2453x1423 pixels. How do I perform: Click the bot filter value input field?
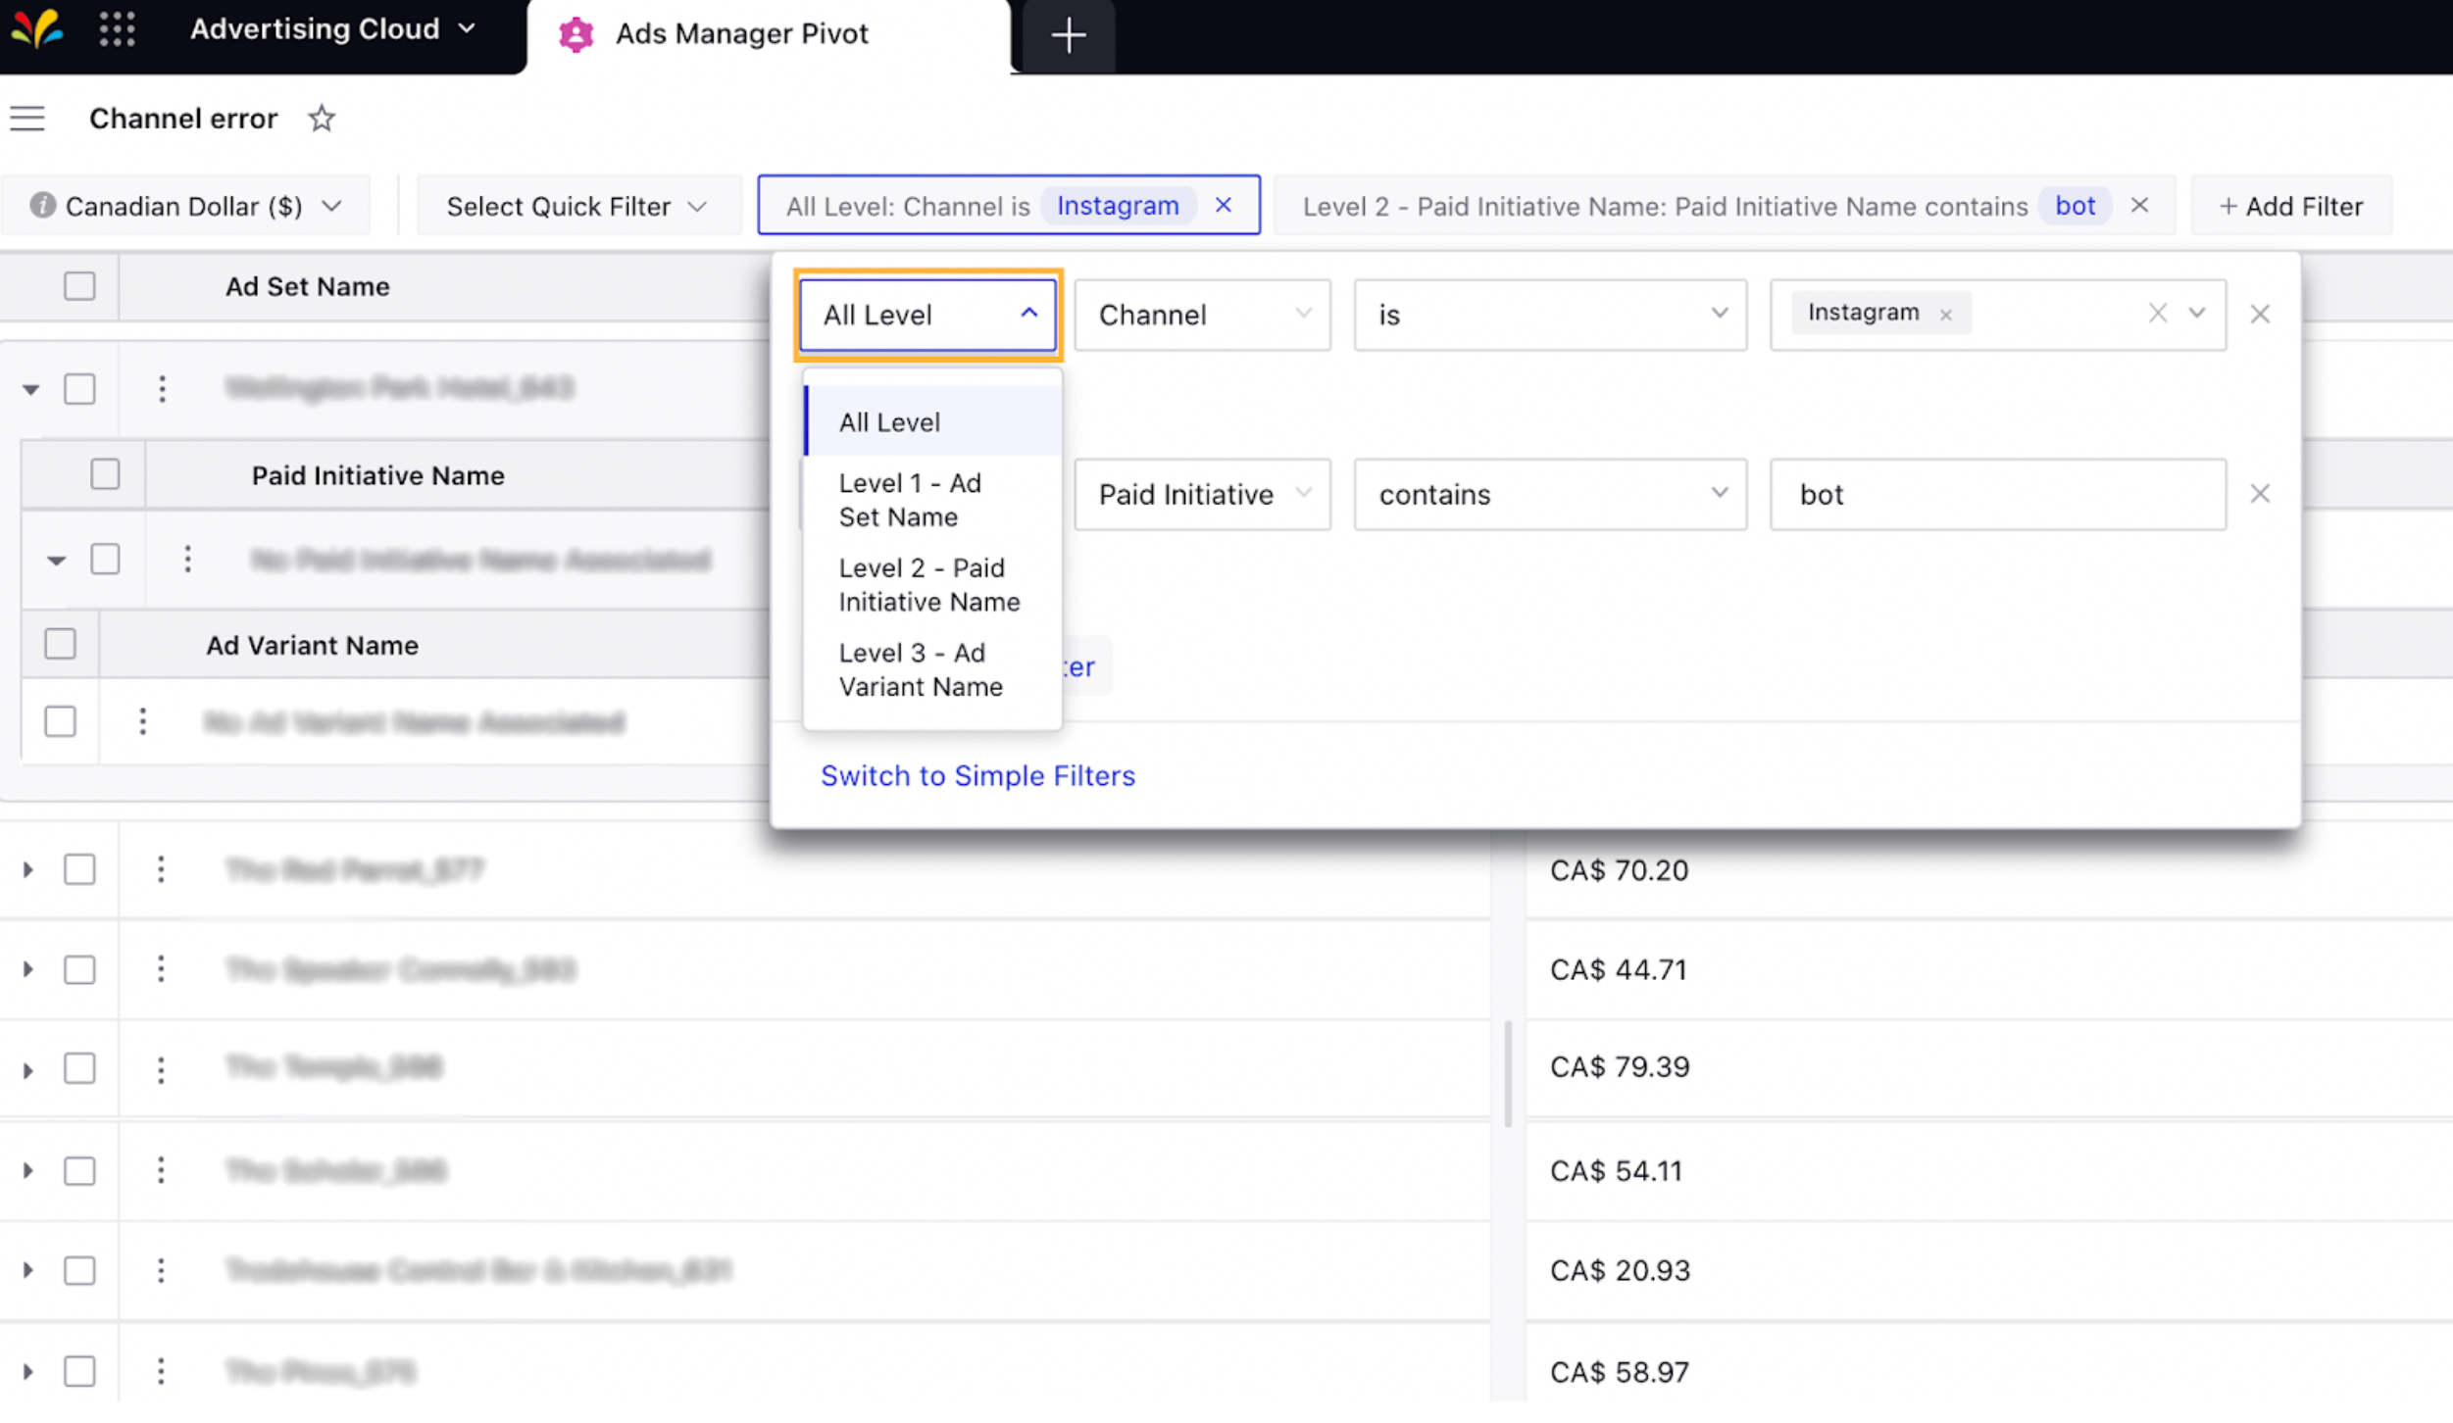(1999, 495)
